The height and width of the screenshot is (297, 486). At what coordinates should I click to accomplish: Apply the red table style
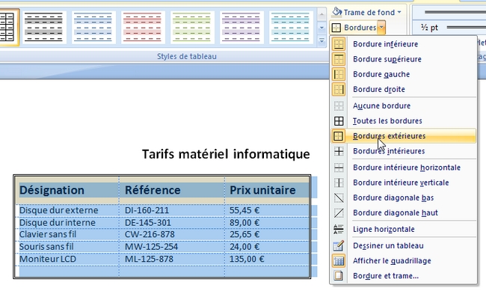143,27
